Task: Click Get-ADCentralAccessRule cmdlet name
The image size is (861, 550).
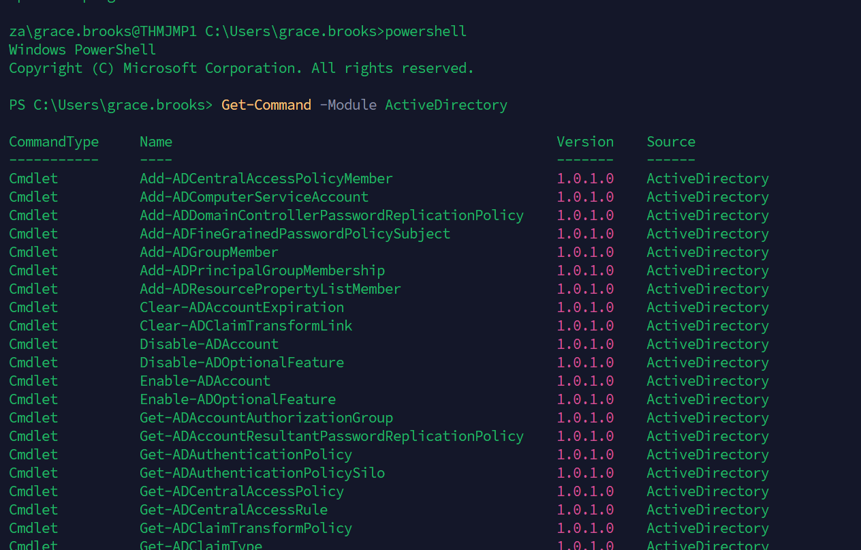Action: (234, 510)
